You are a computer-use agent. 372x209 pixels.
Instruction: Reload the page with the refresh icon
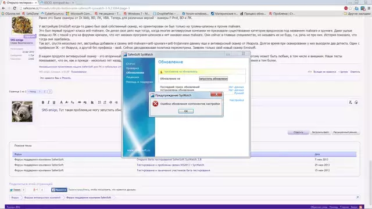tap(15, 8)
